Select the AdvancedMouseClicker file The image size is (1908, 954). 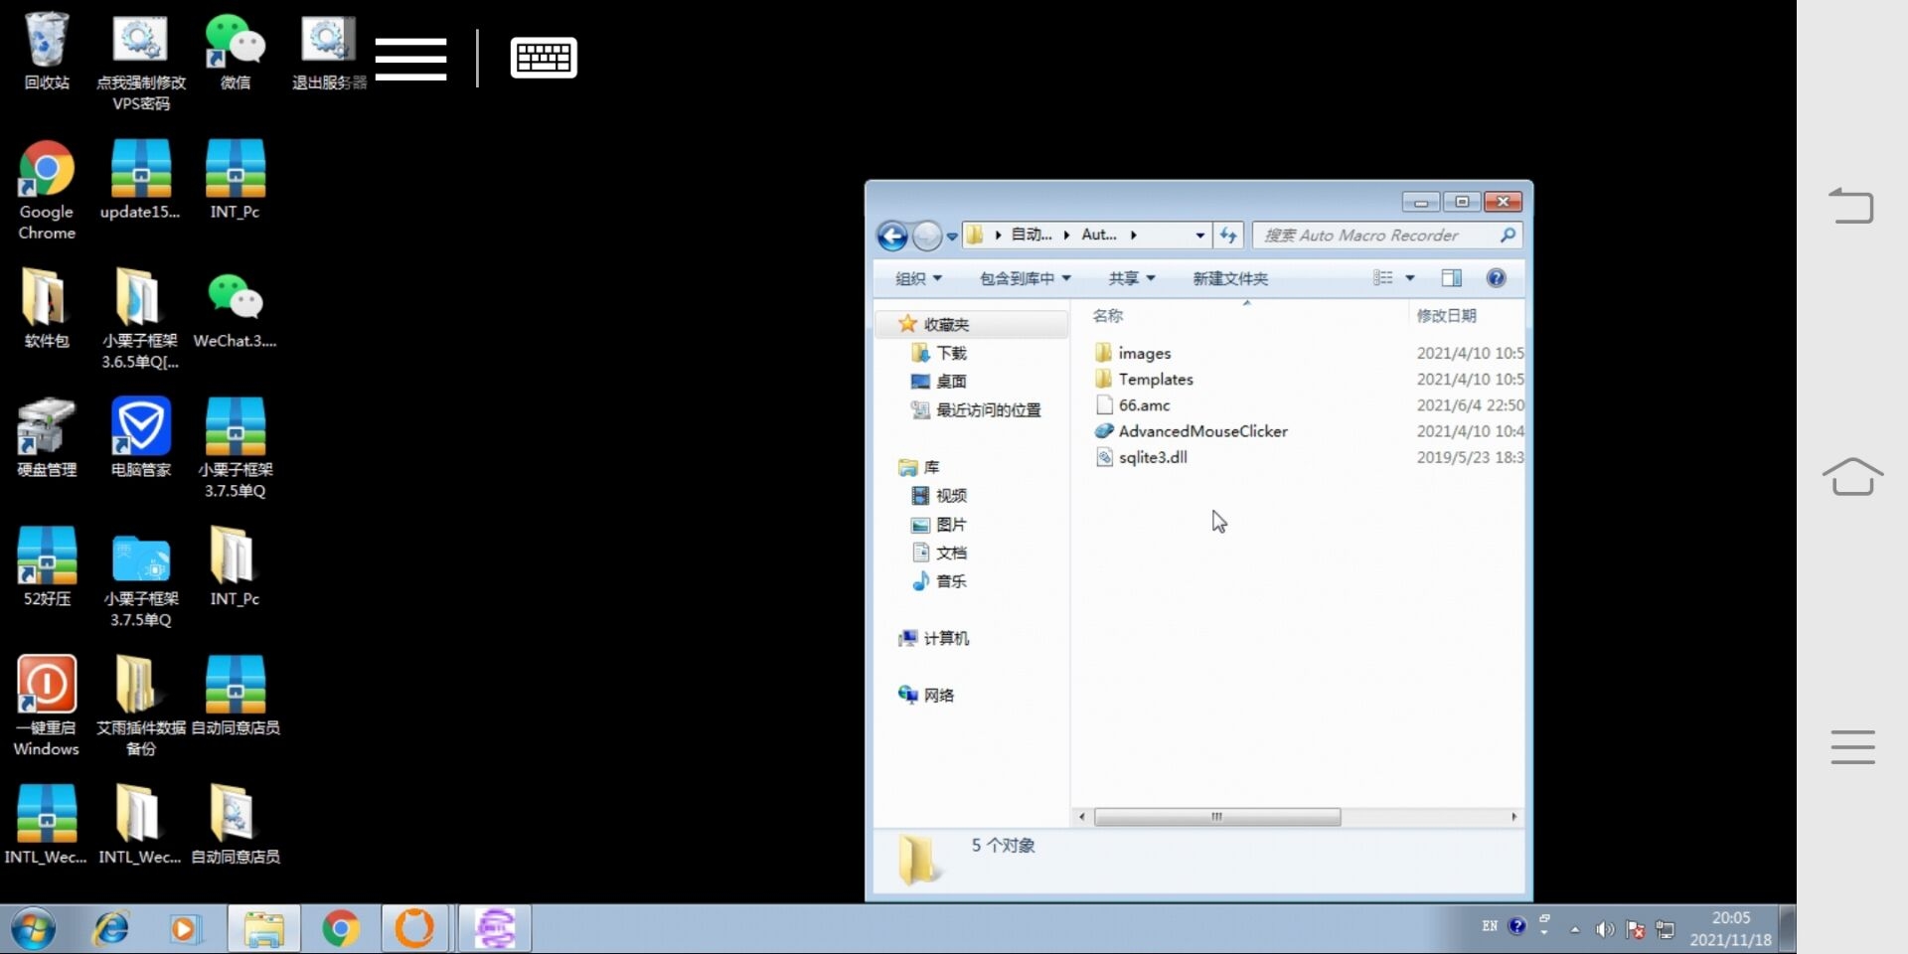(1201, 431)
